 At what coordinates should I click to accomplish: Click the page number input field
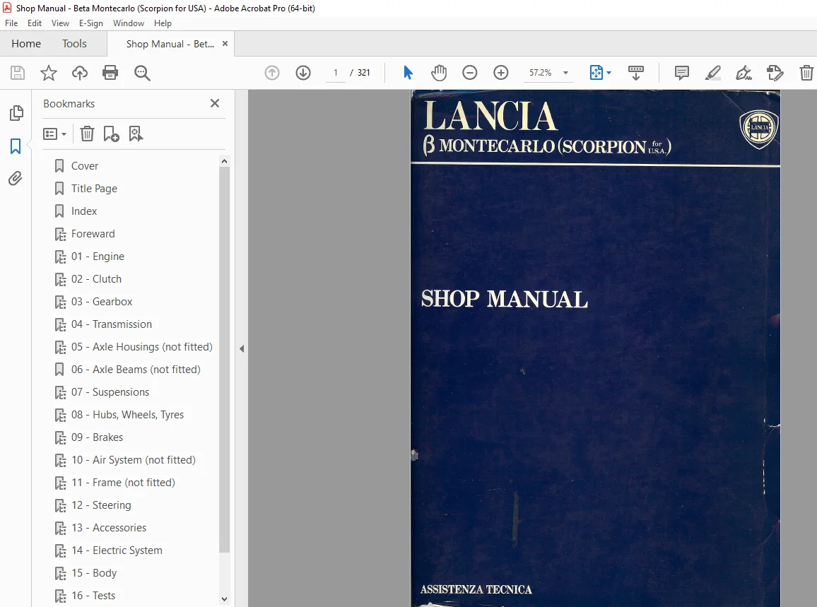pyautogui.click(x=336, y=73)
